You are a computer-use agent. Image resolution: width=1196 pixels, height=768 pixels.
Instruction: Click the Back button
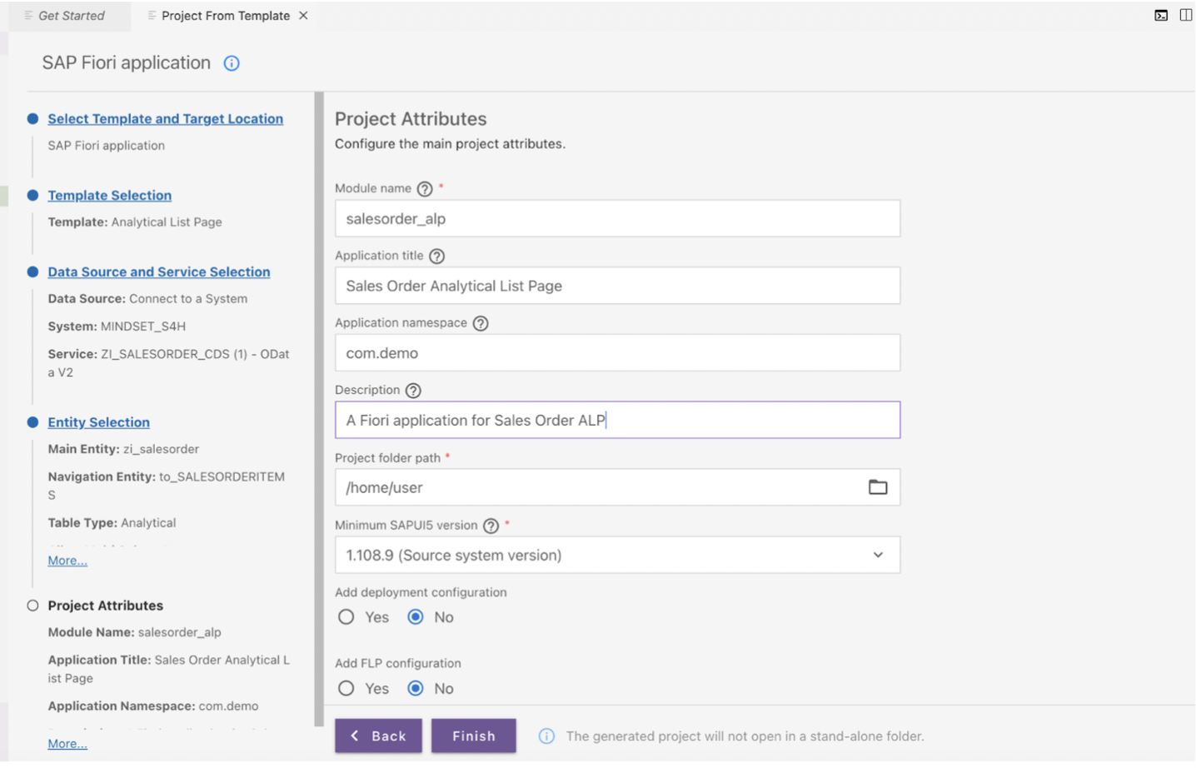pos(378,736)
